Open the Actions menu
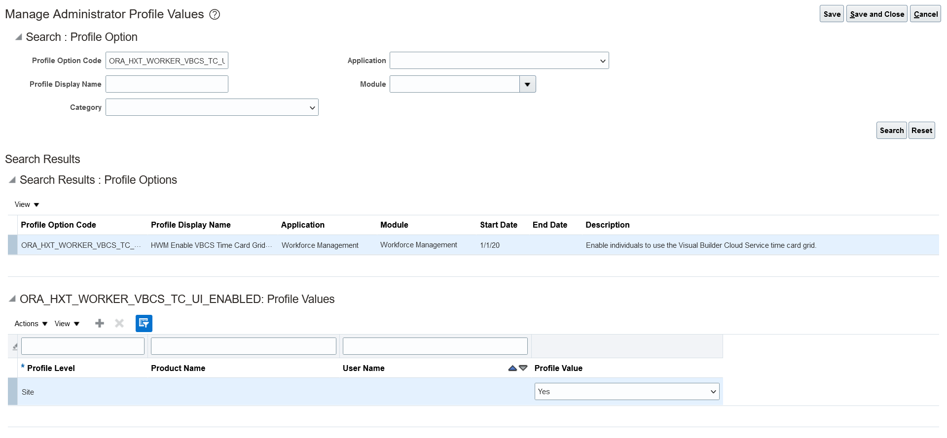947x438 pixels. click(x=31, y=324)
